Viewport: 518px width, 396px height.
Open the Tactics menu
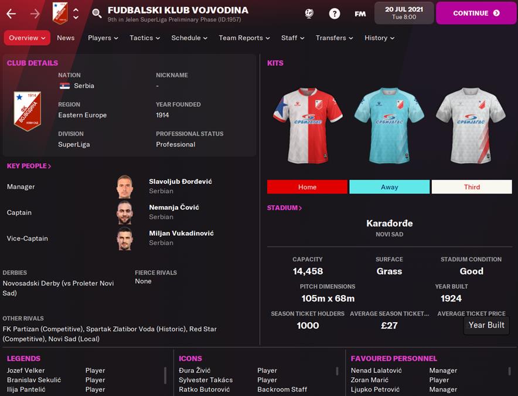click(x=145, y=38)
